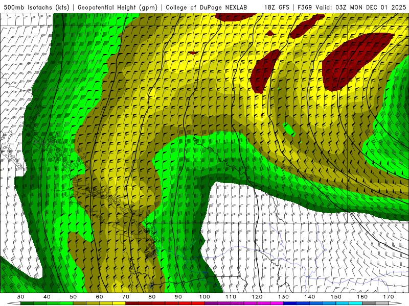Click the dark red segment of the color bar
The height and width of the screenshot is (306, 409).
point(132,303)
